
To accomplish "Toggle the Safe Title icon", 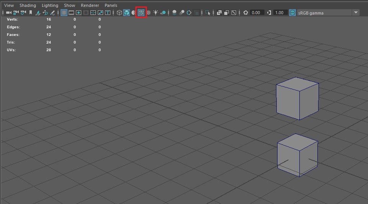I will coord(107,13).
